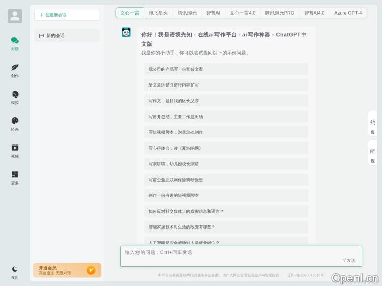Screen dimensions: 382x286
Task: Switch to 智普AI tab
Action: [213, 13]
